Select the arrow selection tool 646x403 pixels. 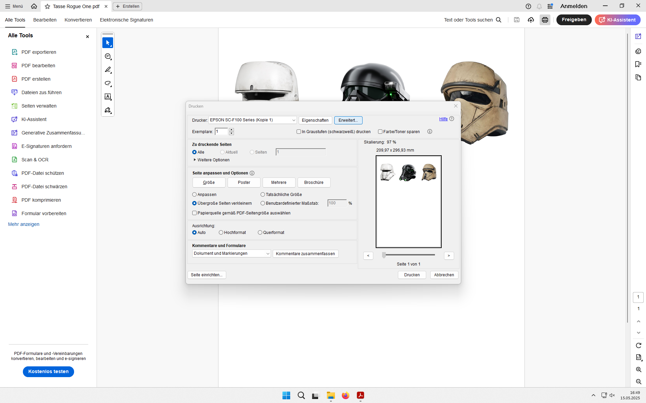(108, 43)
